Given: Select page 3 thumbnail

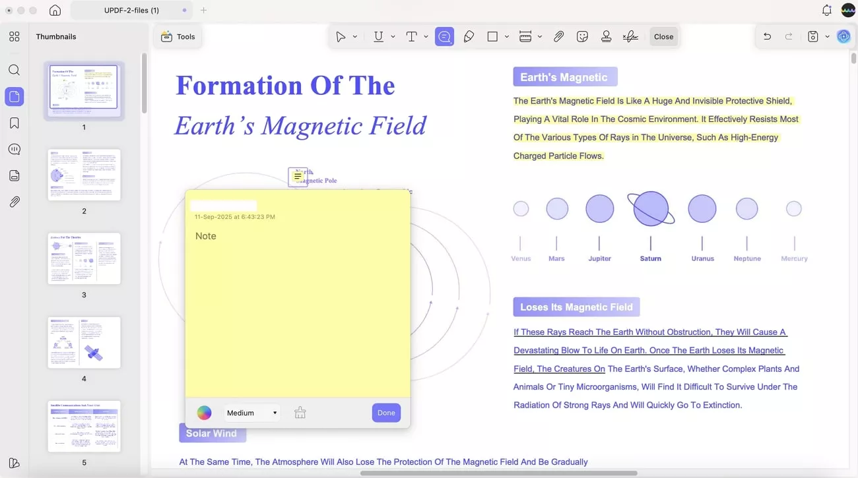Looking at the screenshot, I should pyautogui.click(x=84, y=258).
